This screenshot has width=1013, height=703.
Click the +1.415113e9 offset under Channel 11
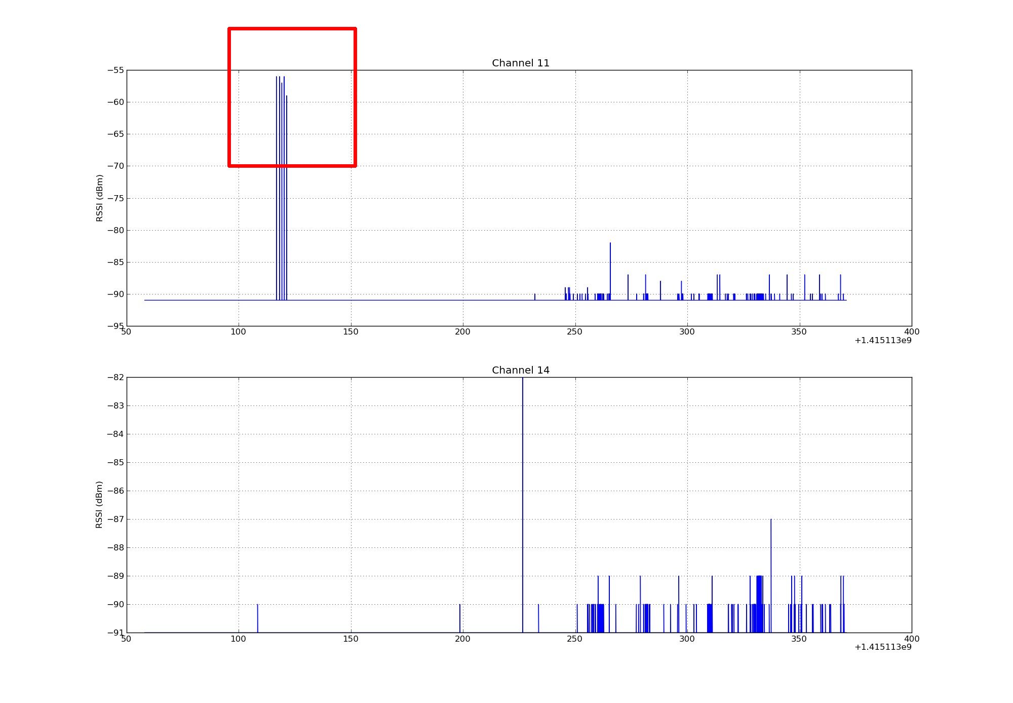[x=883, y=341]
